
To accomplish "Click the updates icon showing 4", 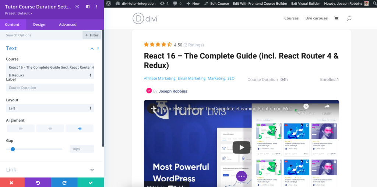I will point(164,4).
